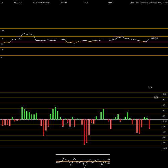Screen dimensions: 168x168
Task: Click the peak of the RSI line
Action: (24, 33)
